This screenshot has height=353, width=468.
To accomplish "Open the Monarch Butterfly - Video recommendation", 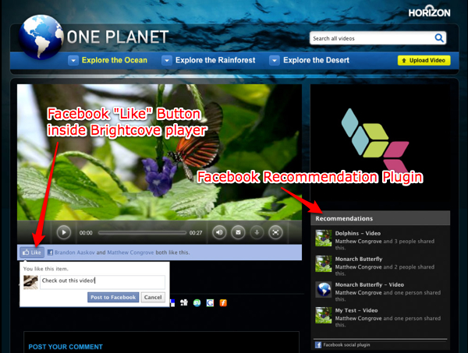I will pyautogui.click(x=369, y=284).
